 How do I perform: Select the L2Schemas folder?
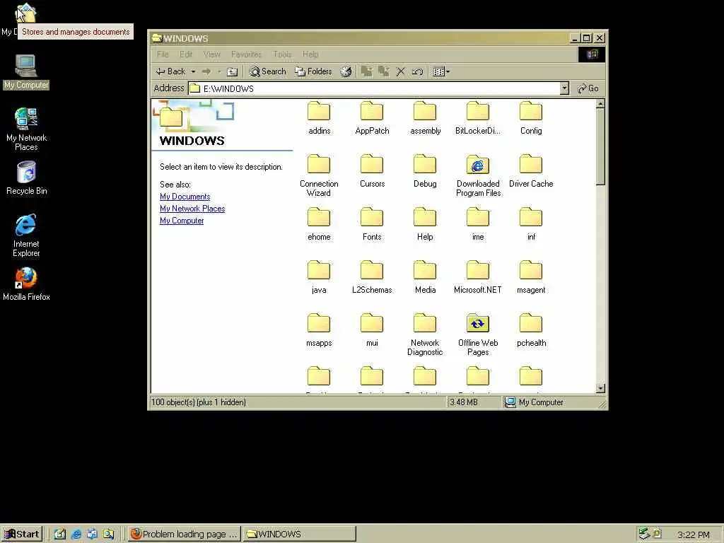click(372, 277)
